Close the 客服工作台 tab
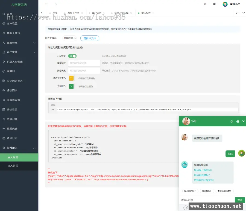This screenshot has height=211, width=246. (x=82, y=13)
